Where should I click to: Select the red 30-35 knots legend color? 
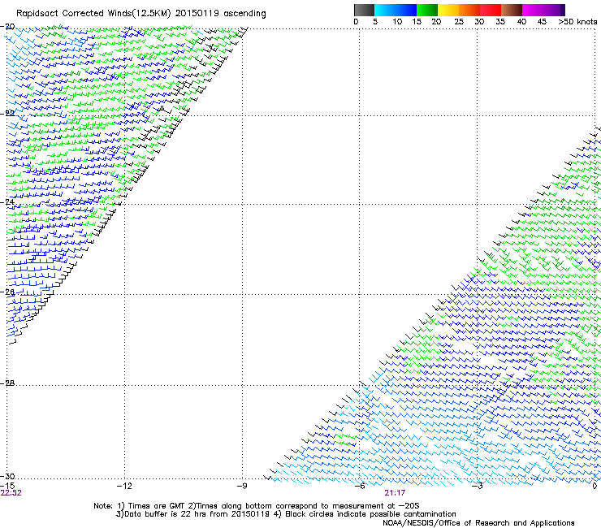pyautogui.click(x=491, y=10)
